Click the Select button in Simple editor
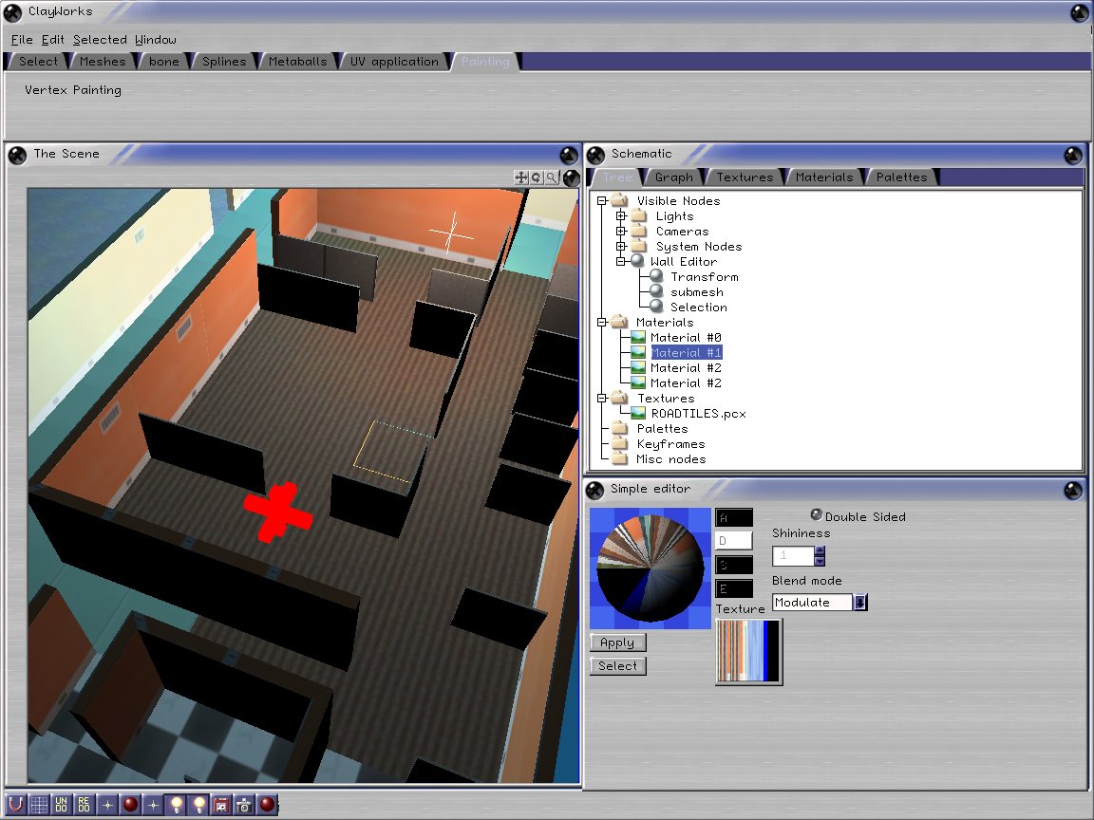The height and width of the screenshot is (820, 1094). click(x=617, y=666)
